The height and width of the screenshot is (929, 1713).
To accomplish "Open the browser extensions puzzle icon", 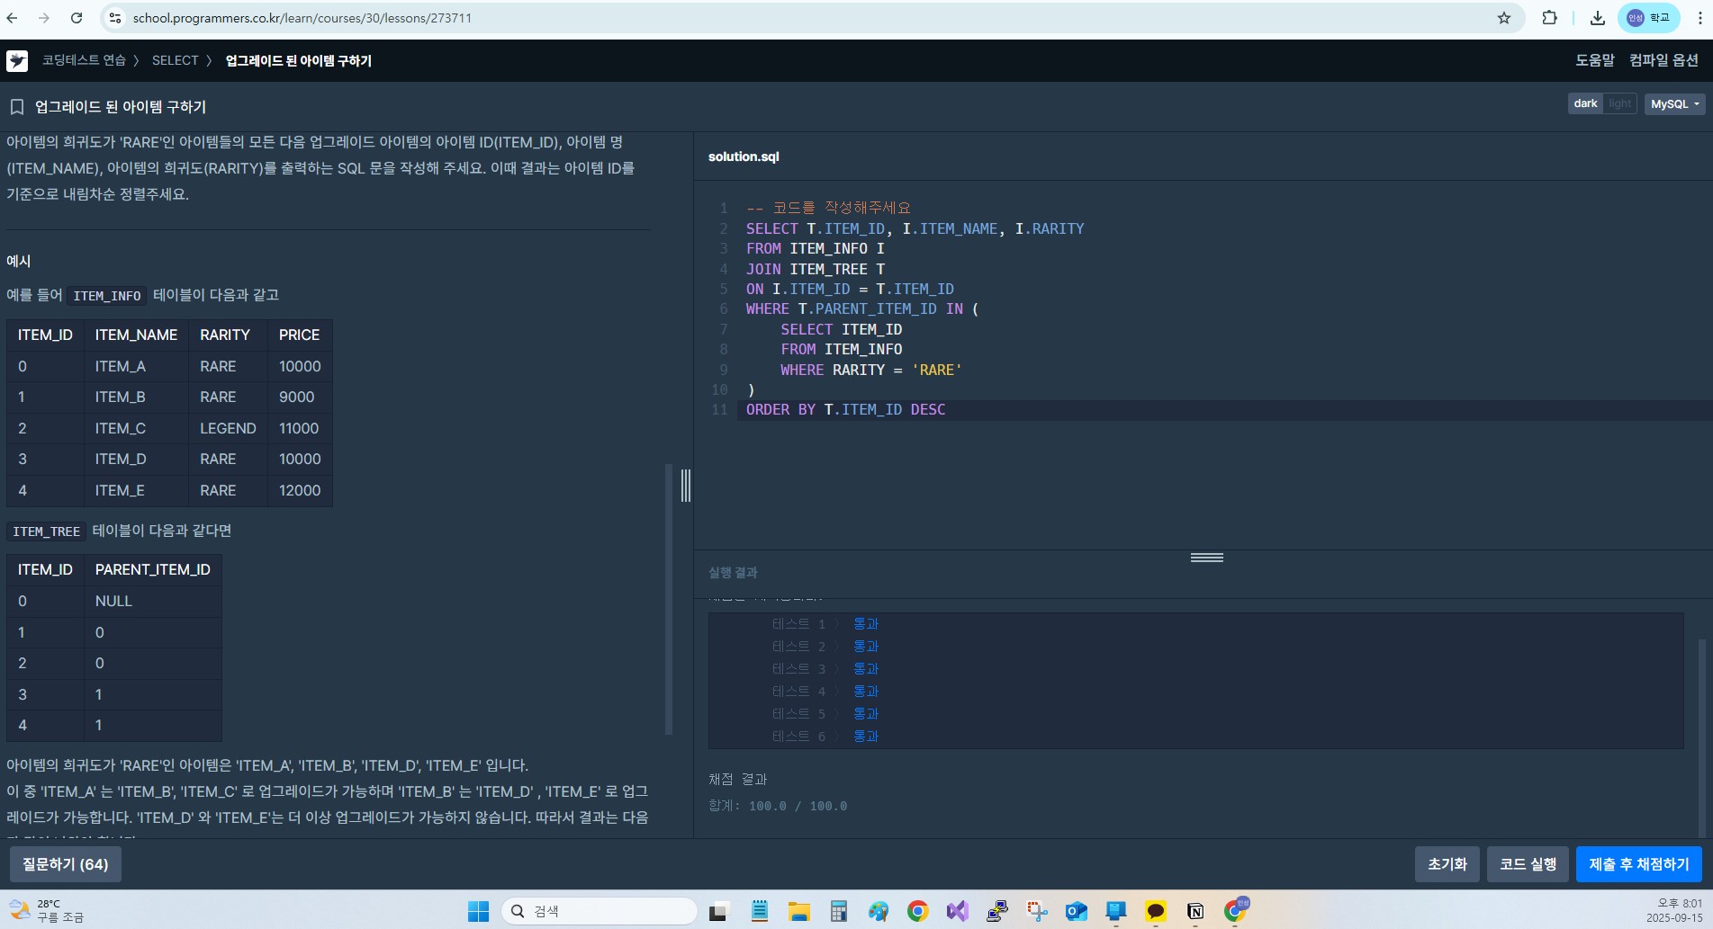I will 1549,18.
